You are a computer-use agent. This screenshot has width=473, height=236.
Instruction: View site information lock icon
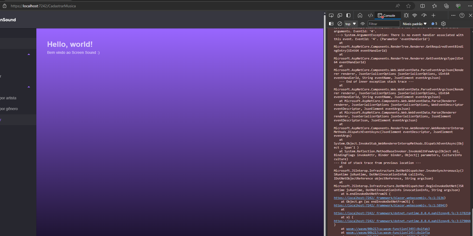click(4, 6)
